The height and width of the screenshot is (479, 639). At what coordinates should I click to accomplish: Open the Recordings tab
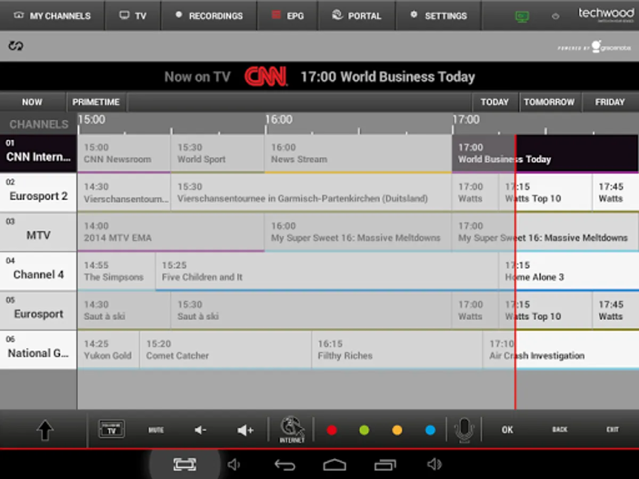click(209, 15)
